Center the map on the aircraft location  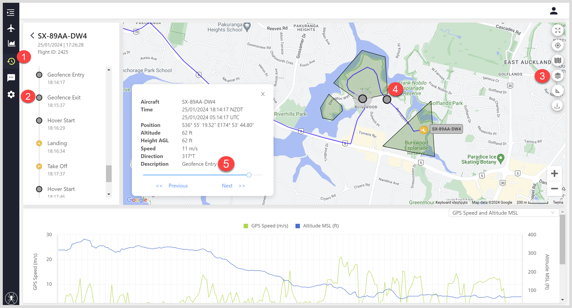point(558,45)
